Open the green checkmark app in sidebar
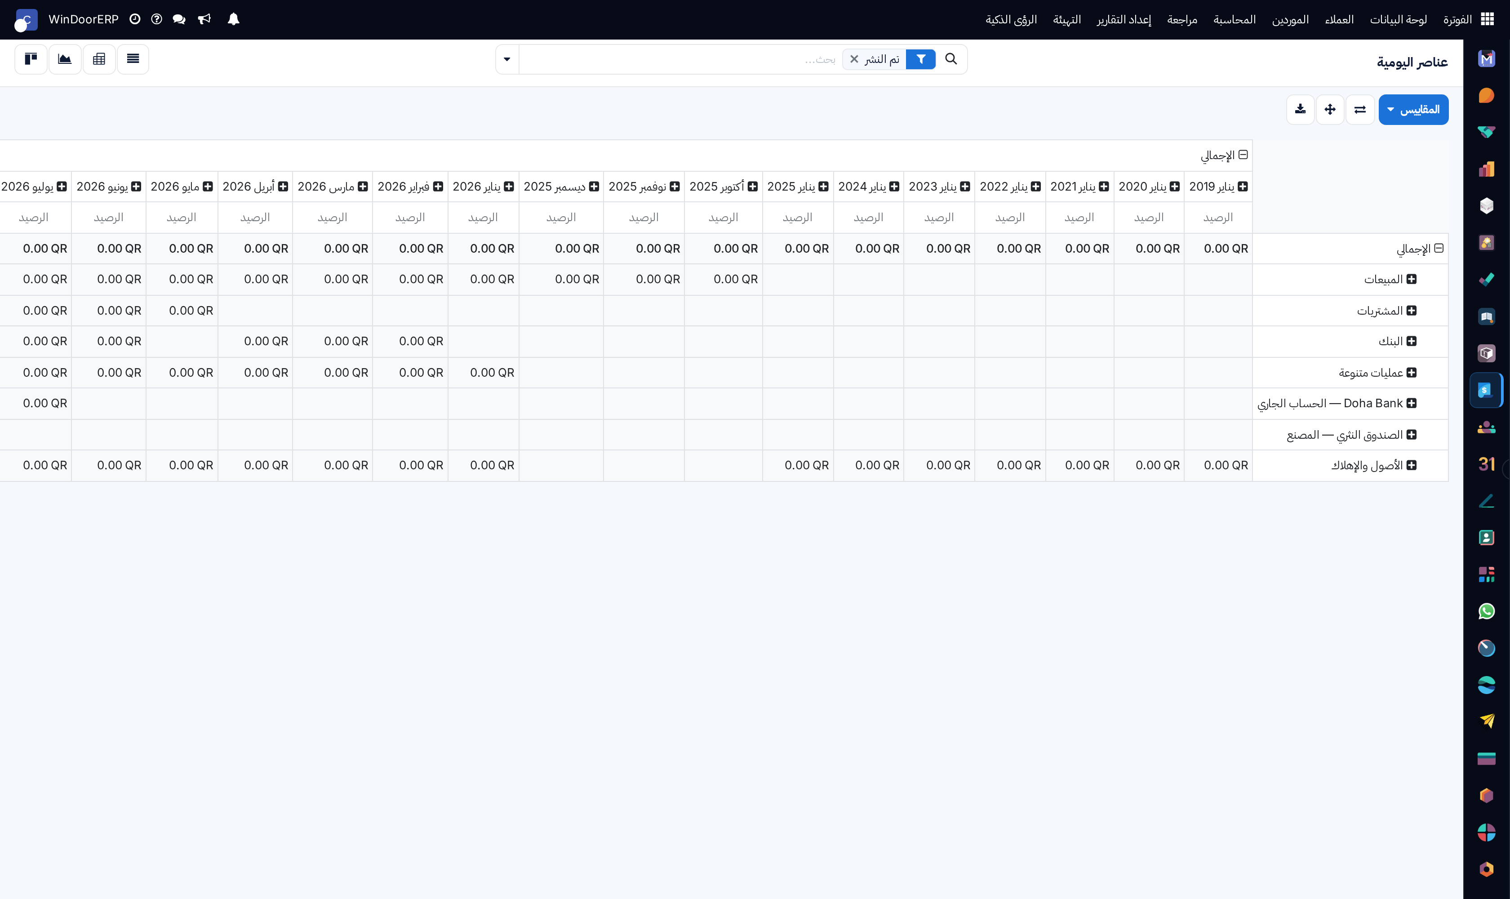The image size is (1510, 899). coord(1486,280)
